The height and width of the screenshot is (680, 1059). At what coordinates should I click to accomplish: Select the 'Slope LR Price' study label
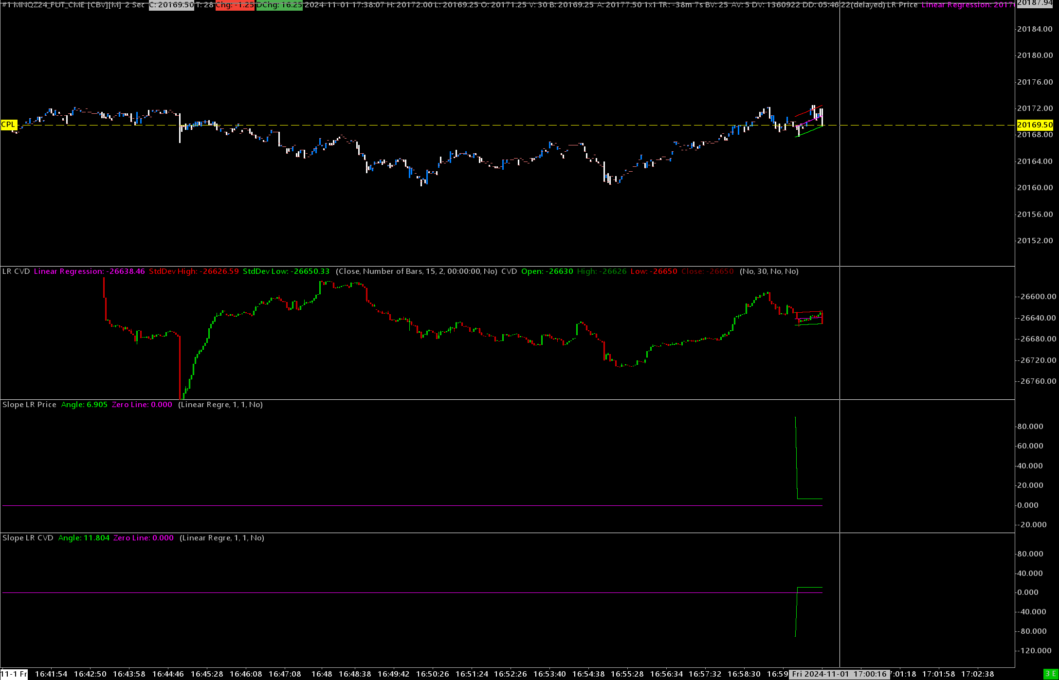click(29, 405)
